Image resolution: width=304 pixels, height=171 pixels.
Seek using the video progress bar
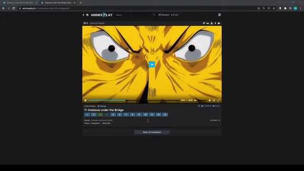[x=134, y=100]
